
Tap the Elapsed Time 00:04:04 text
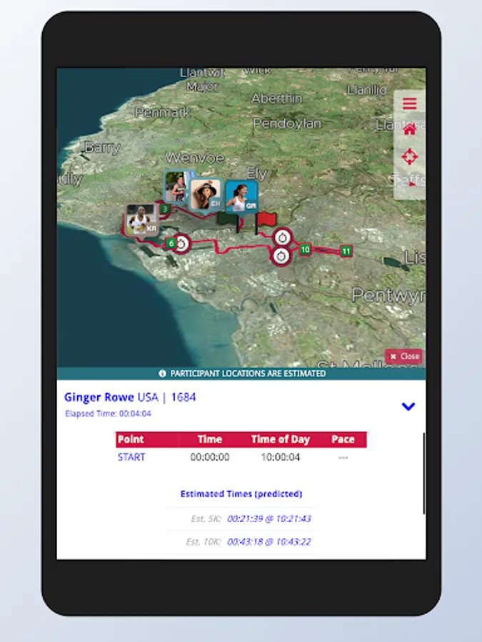pos(109,414)
